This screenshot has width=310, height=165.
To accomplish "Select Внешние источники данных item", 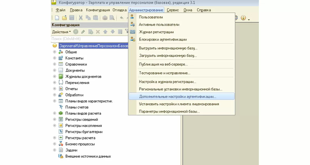I will 88,156.
